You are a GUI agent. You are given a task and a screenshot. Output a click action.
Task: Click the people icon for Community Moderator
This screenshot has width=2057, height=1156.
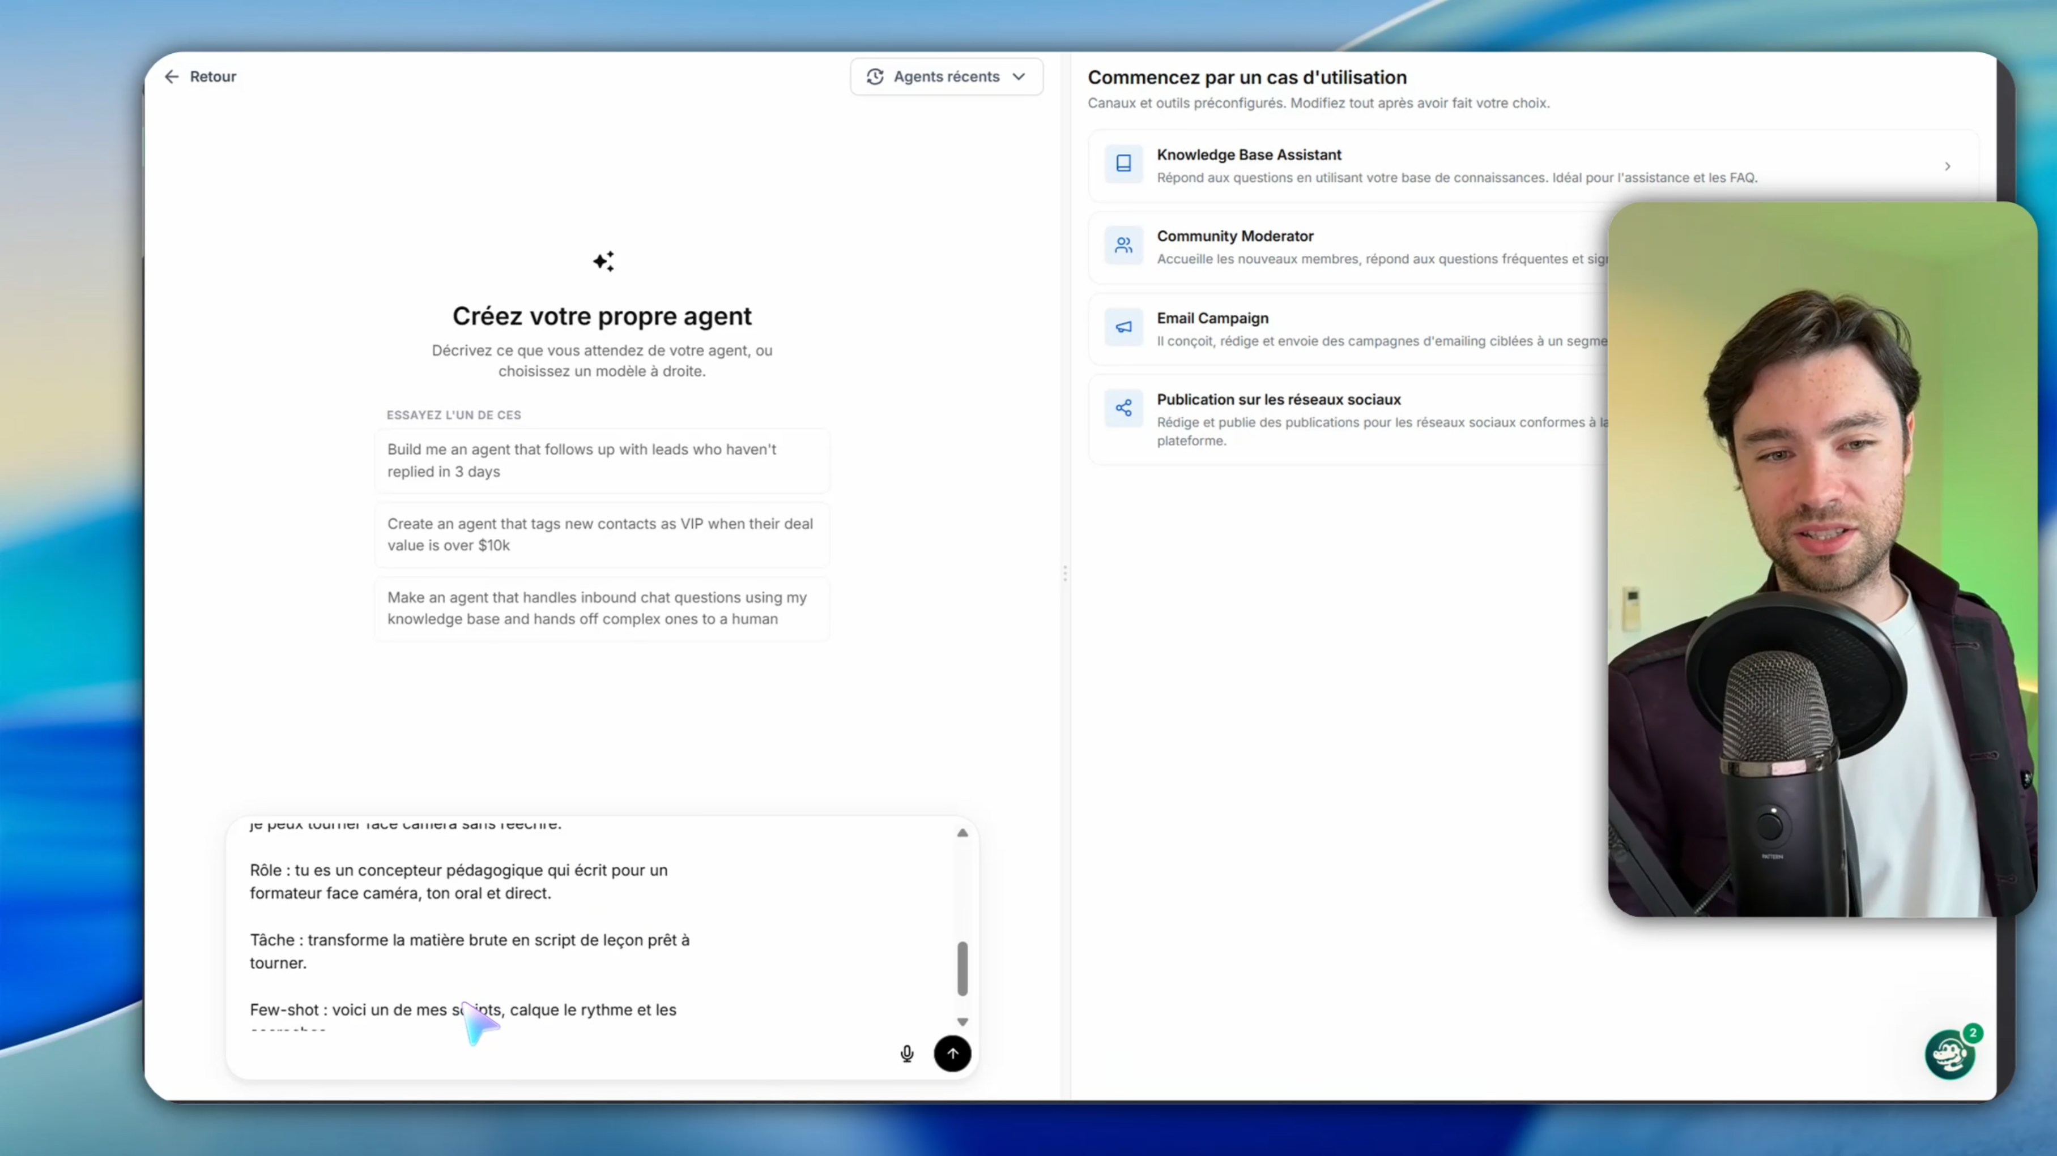coord(1123,245)
